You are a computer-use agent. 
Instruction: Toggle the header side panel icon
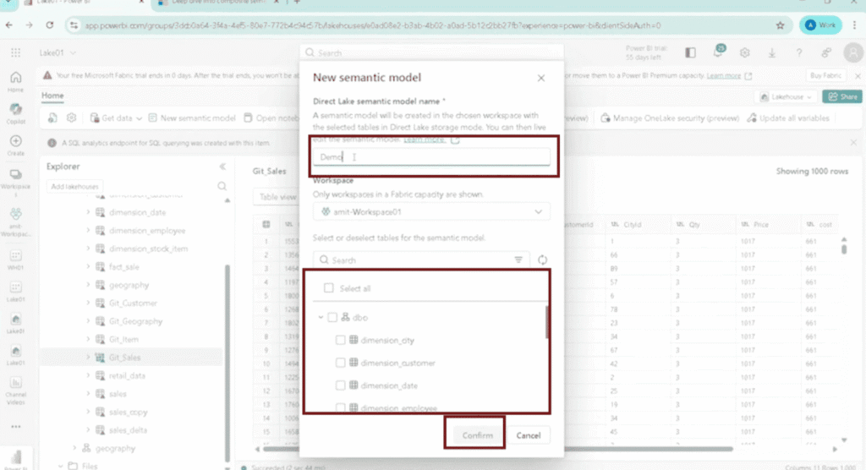click(x=690, y=52)
